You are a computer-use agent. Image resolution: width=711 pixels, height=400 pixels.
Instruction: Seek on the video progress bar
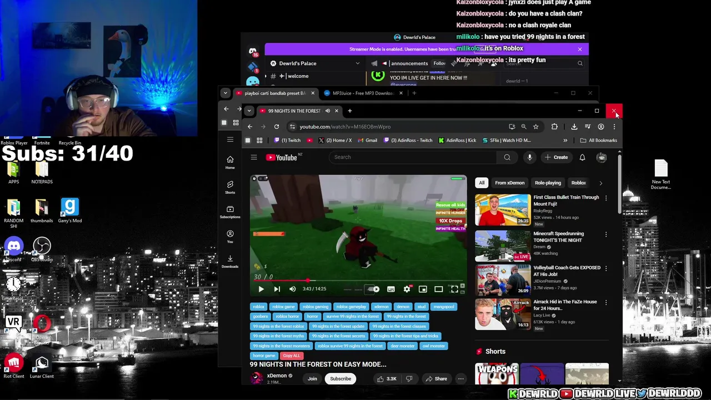pyautogui.click(x=358, y=281)
